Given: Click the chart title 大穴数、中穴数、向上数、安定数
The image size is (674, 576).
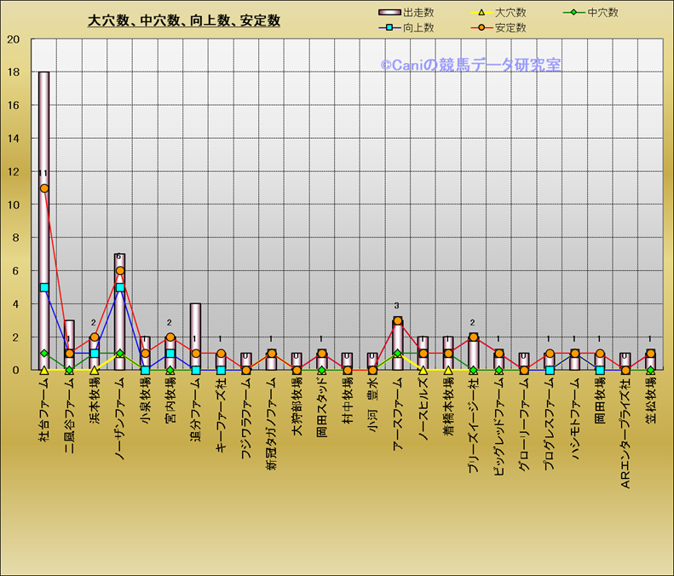Looking at the screenshot, I should [184, 20].
